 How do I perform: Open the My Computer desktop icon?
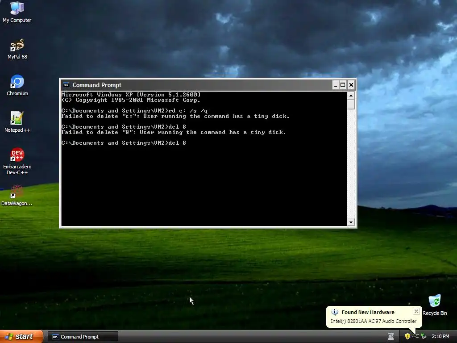click(x=17, y=12)
